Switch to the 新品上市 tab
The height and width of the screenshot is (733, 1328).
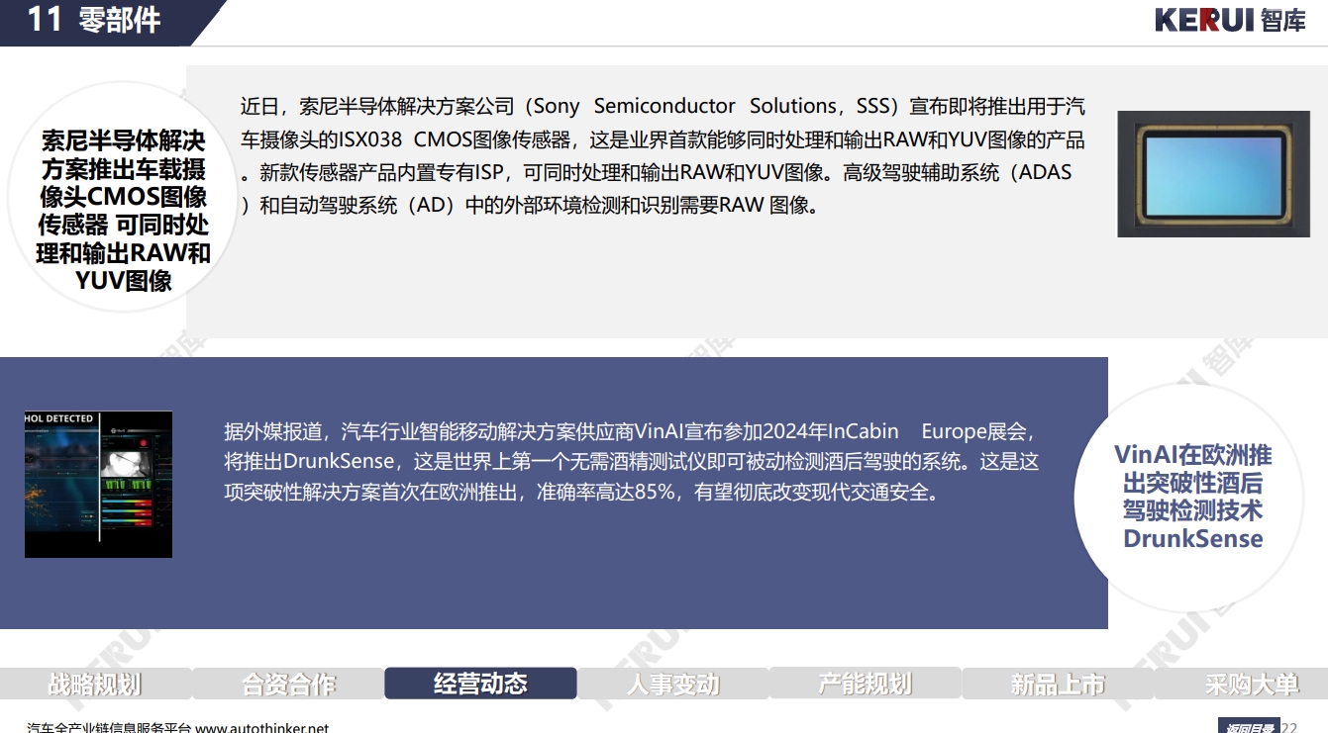click(x=1058, y=684)
